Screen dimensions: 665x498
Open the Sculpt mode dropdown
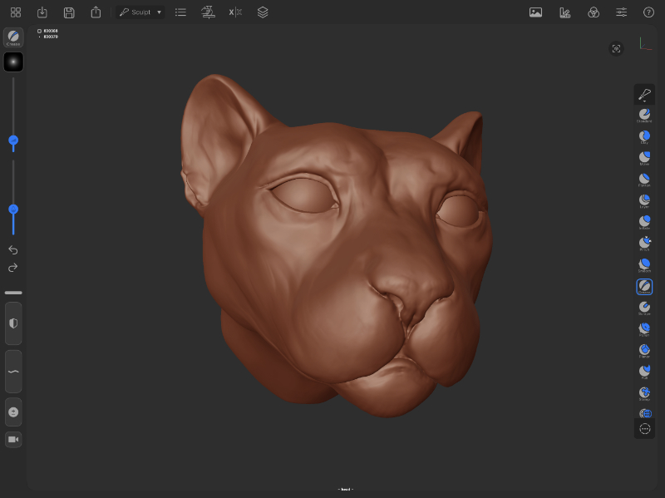(140, 12)
